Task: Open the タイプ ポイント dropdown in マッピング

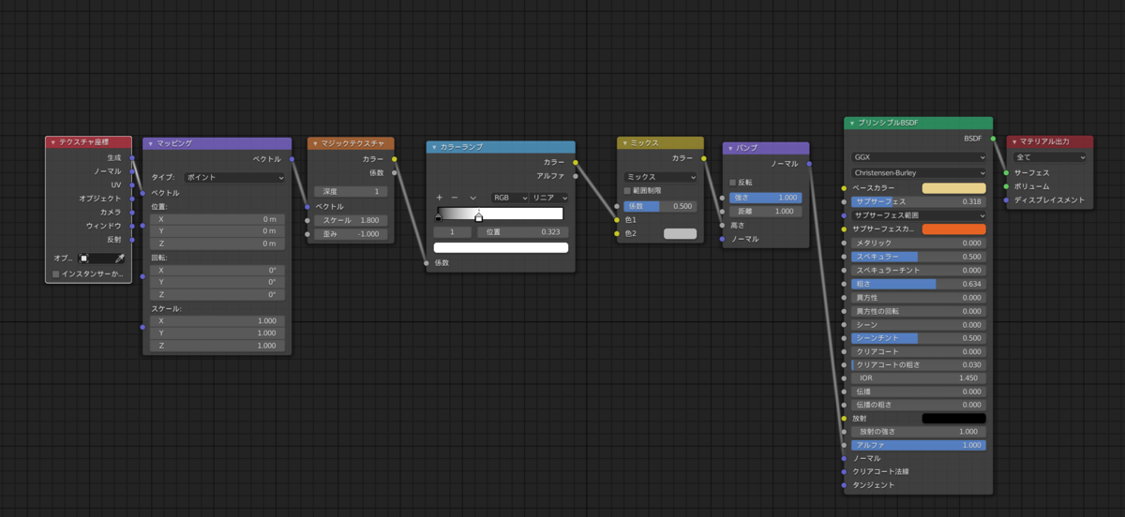Action: pos(234,177)
